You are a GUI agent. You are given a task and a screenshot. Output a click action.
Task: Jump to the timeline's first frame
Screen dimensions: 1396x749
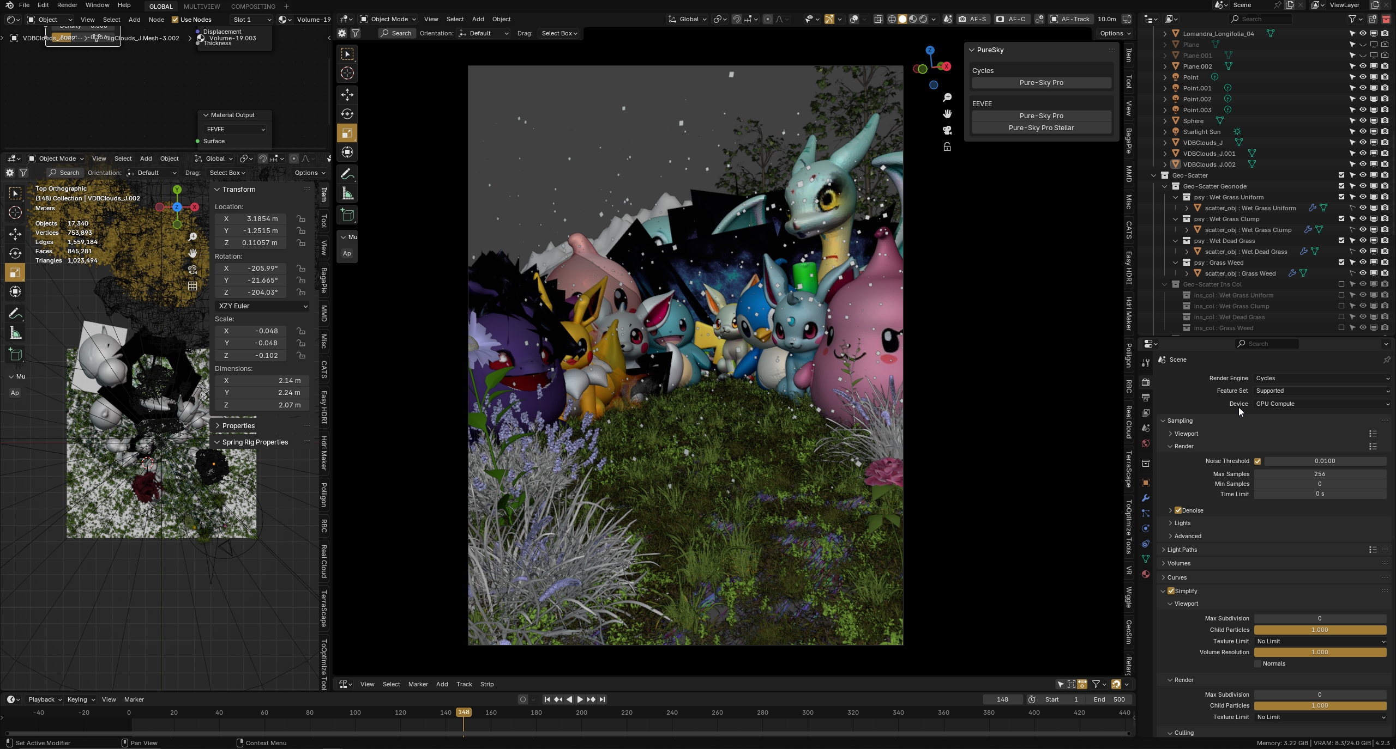click(547, 699)
